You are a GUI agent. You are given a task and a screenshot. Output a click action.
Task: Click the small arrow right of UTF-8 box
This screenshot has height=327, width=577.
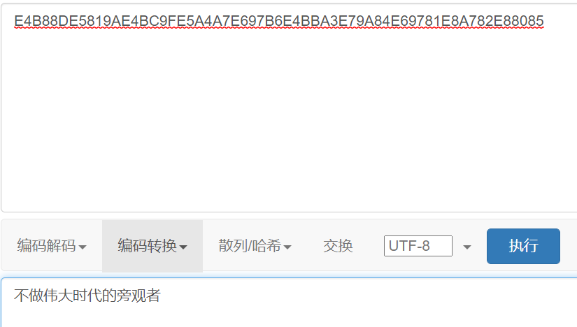click(467, 247)
